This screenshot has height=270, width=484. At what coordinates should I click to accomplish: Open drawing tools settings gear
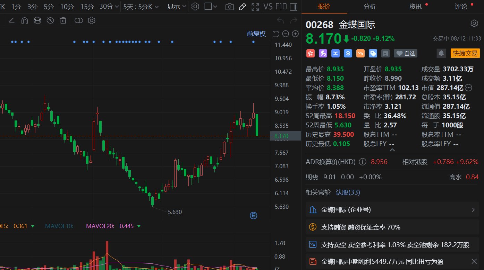(x=92, y=21)
